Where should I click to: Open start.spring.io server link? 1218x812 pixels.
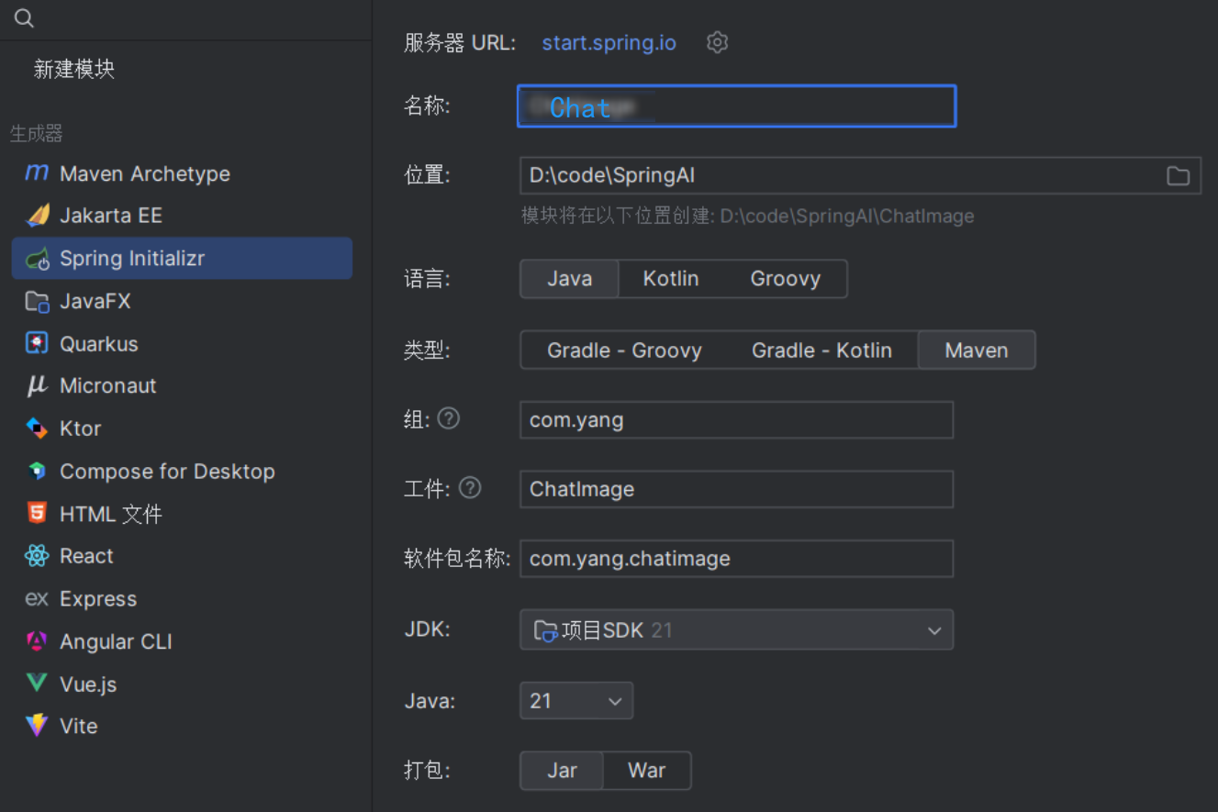tap(609, 43)
